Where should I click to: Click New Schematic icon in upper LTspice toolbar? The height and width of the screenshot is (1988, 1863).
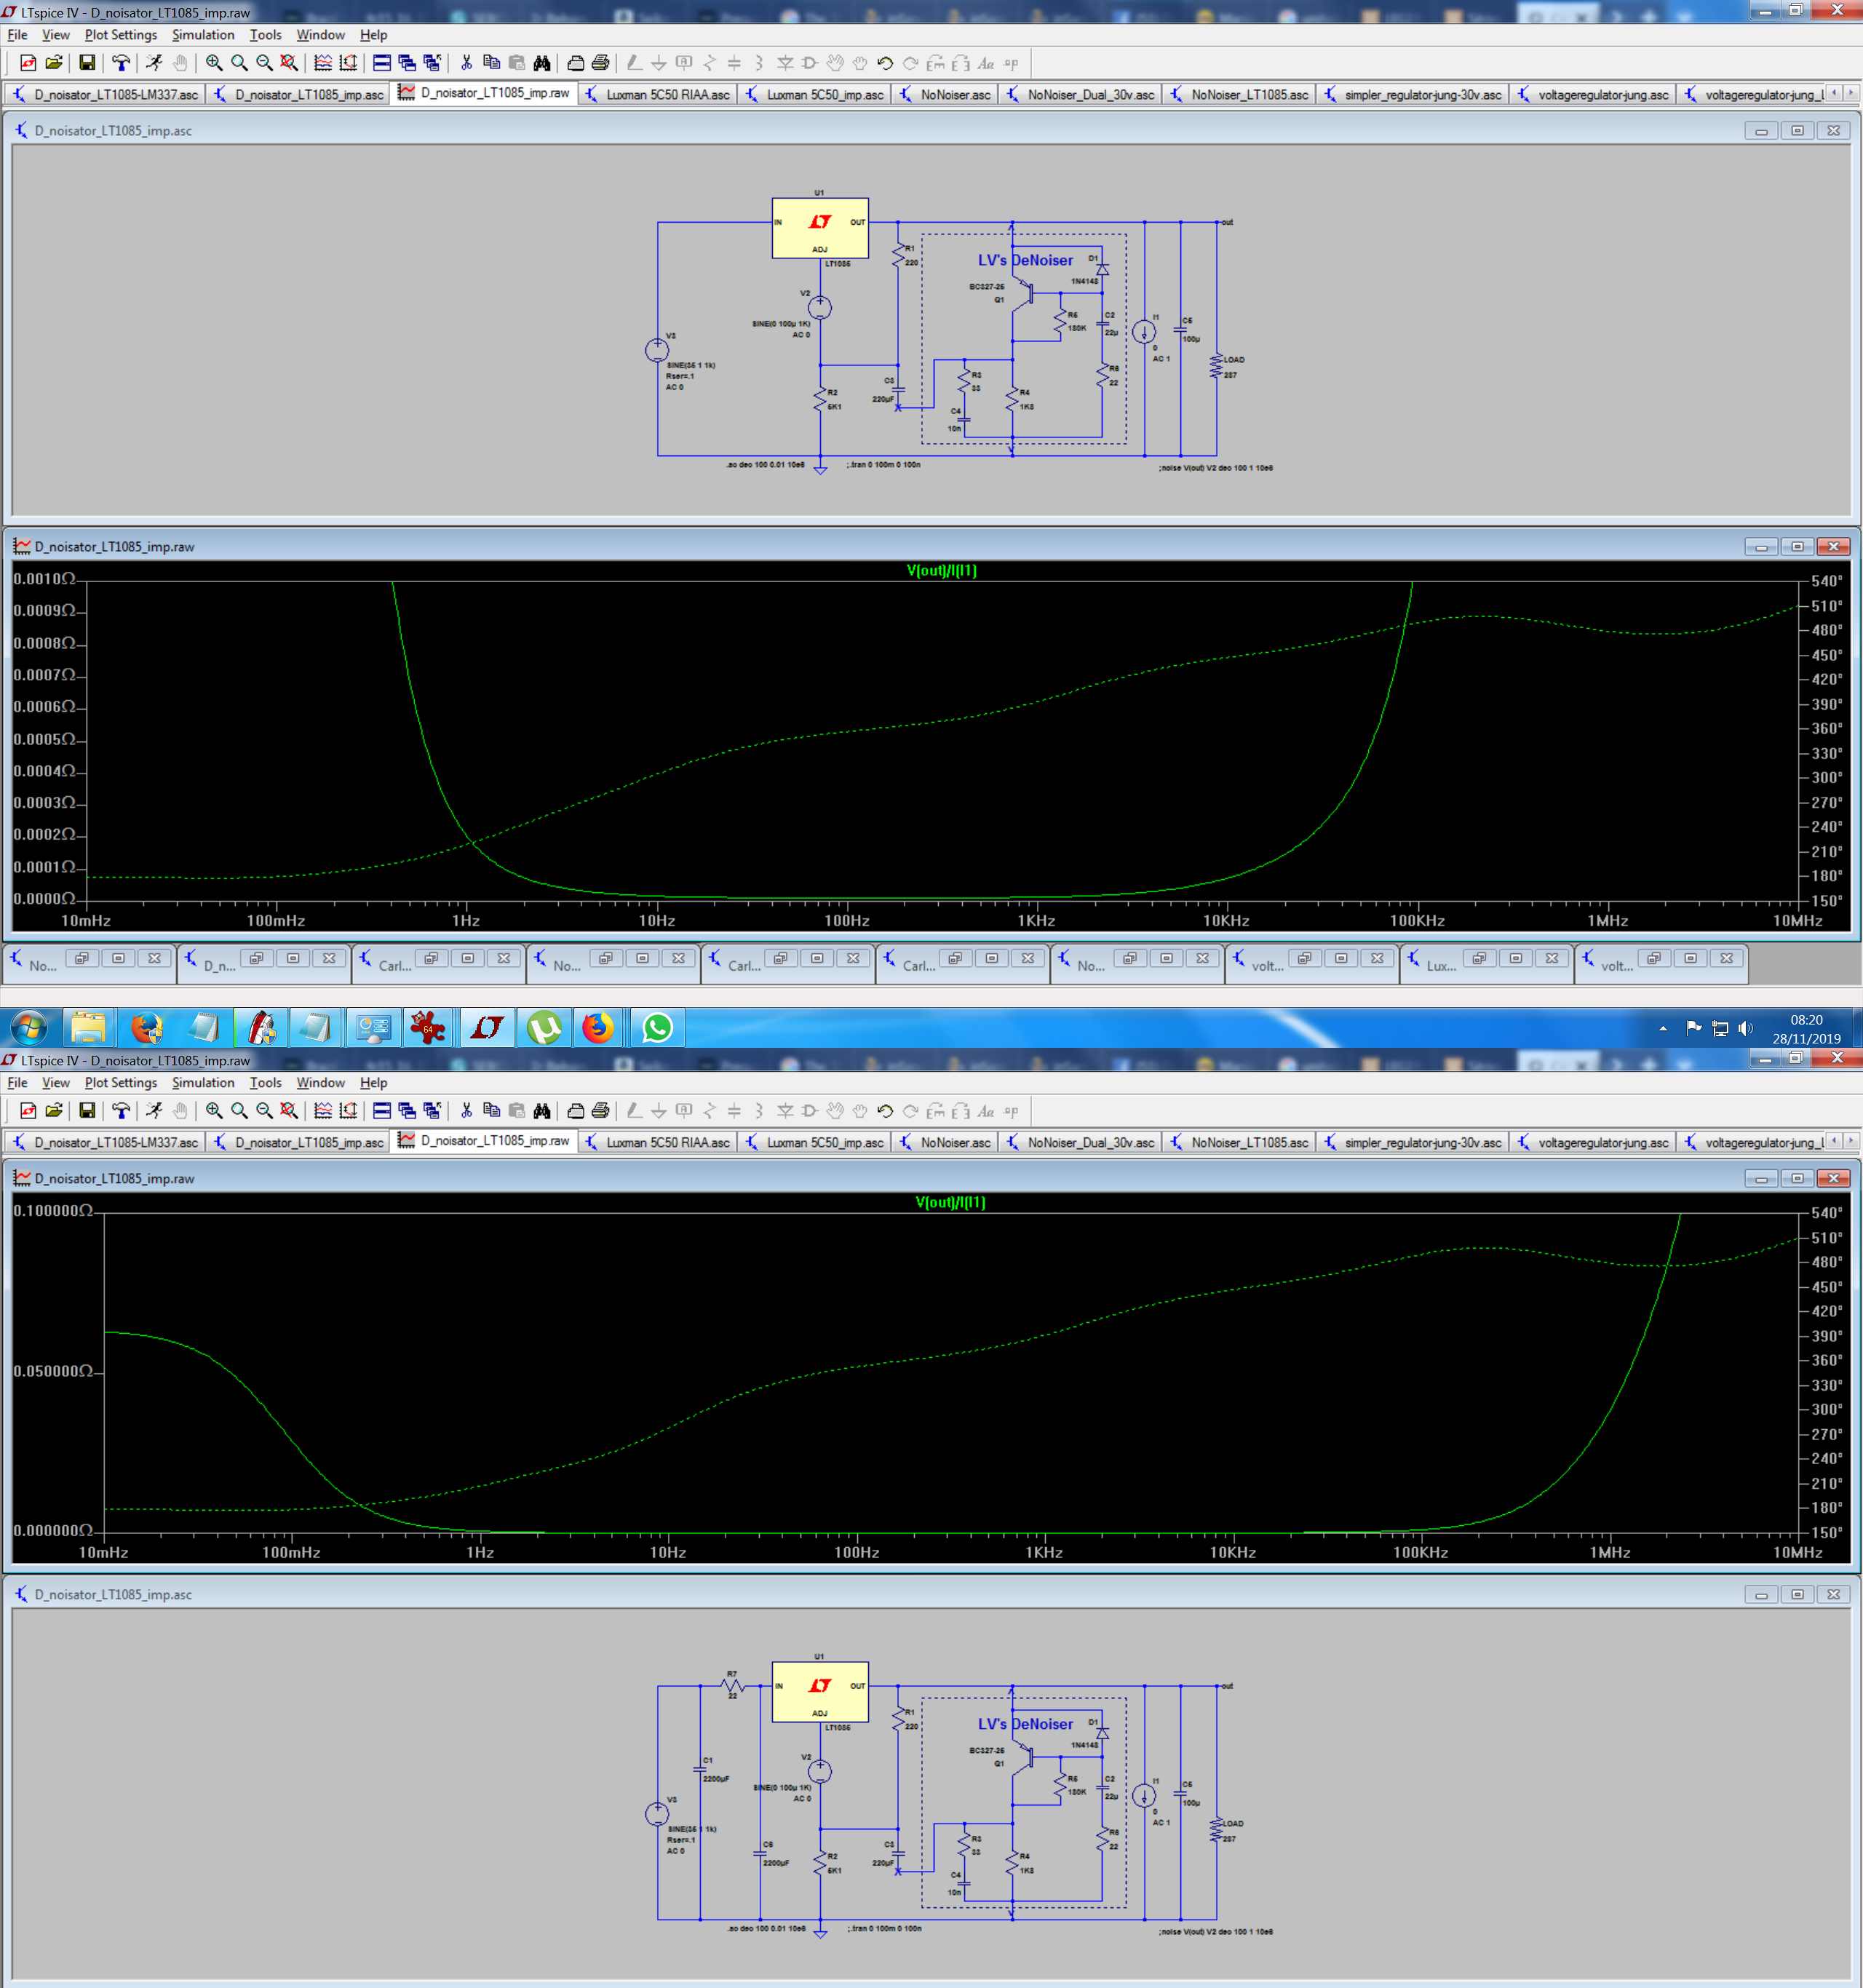28,63
